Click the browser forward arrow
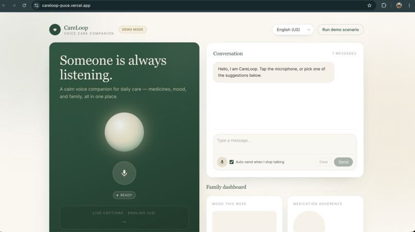Viewport: 415px width, 232px height. 14,5
